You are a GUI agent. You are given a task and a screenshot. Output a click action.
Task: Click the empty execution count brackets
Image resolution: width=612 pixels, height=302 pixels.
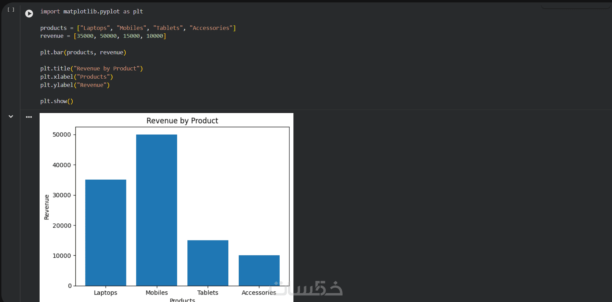pyautogui.click(x=11, y=10)
